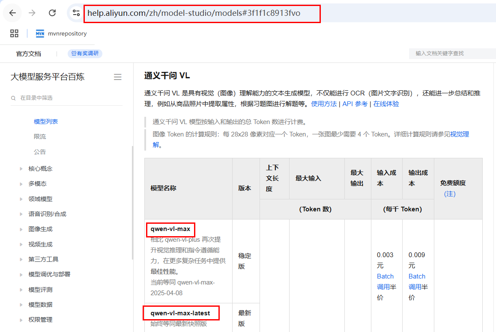Expand the 核心概念 tree section
Viewport: 496px width, 332px height.
(21, 169)
